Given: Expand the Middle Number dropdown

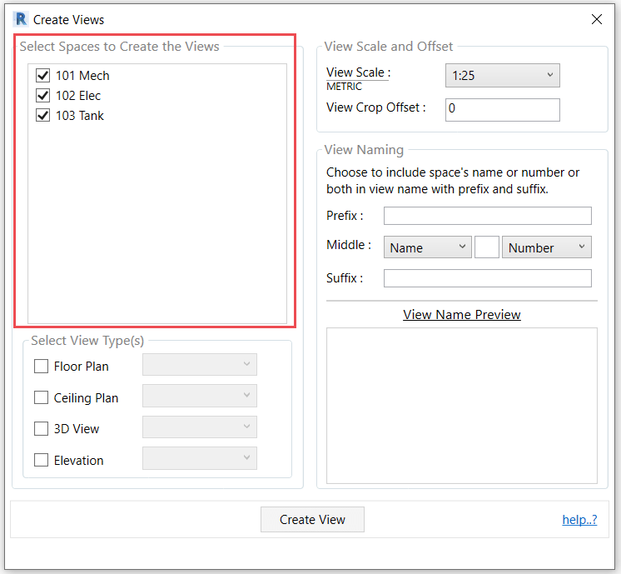Looking at the screenshot, I should tap(546, 247).
